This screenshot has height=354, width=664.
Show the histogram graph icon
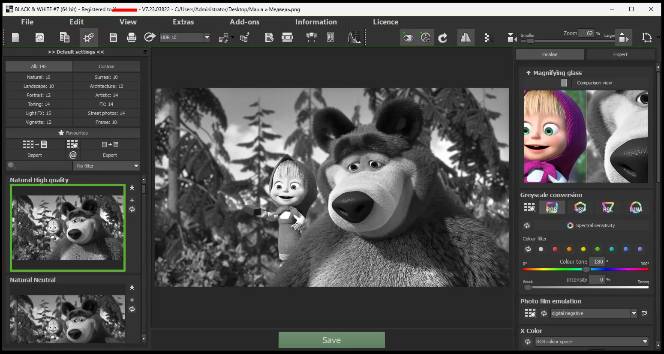click(355, 38)
